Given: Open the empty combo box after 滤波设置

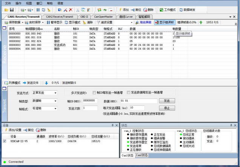Looking at the screenshot, I should pos(124,23).
